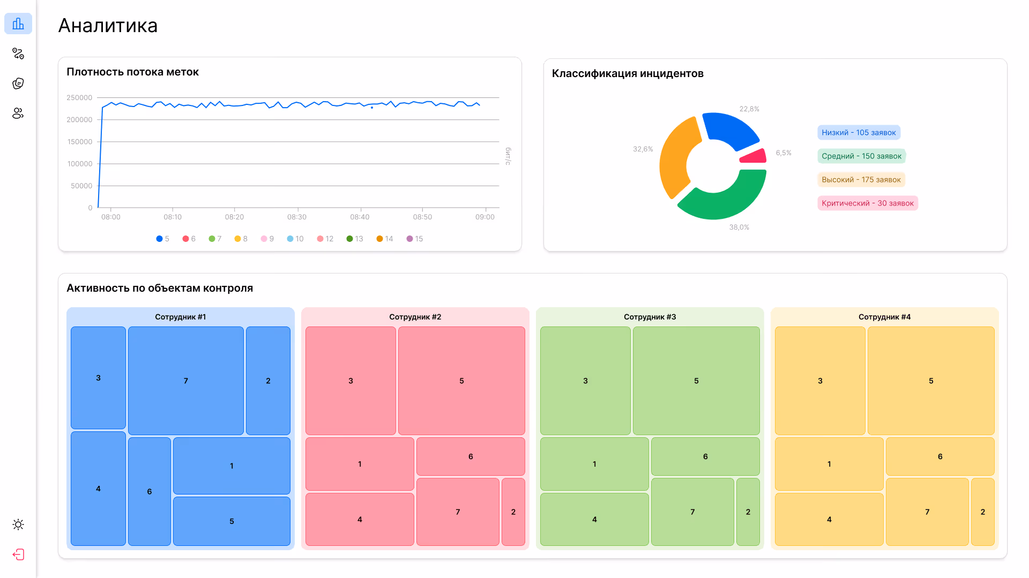Select 'Средний - 150 заявок' legend label

[861, 156]
